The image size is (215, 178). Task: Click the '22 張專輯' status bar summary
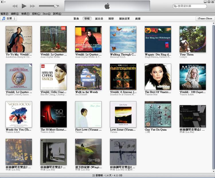(107, 175)
